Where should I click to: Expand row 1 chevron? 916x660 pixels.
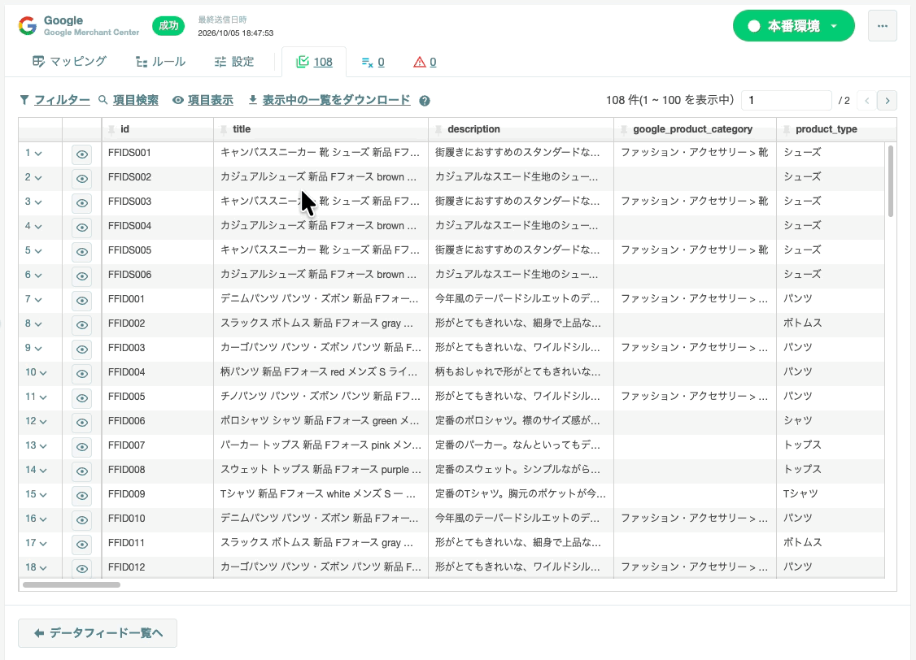tap(38, 154)
